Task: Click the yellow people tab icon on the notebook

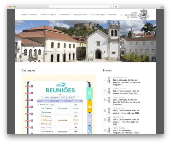Action: click(90, 107)
